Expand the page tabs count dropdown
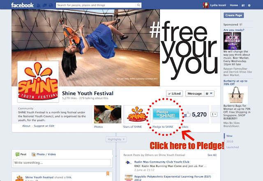The image size is (263, 181). click(x=214, y=114)
